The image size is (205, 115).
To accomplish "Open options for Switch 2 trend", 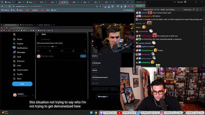I will pyautogui.click(x=119, y=54).
